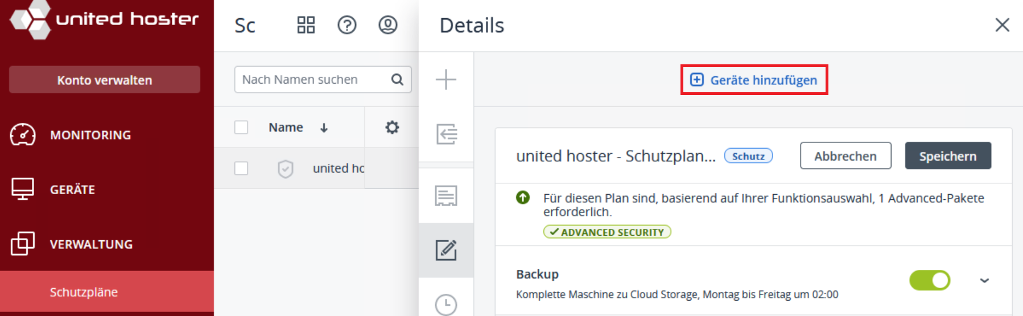Open VERWALTUNG menu

pyautogui.click(x=91, y=244)
